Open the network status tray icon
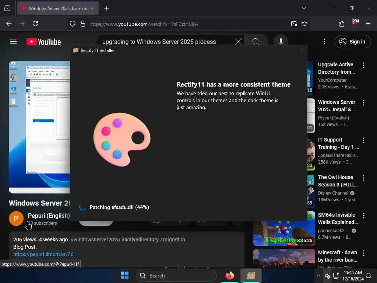377x283 pixels. [336, 276]
